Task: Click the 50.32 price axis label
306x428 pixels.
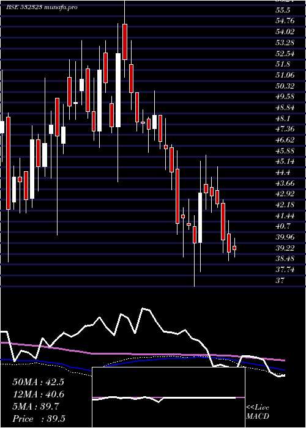Action: 285,86
